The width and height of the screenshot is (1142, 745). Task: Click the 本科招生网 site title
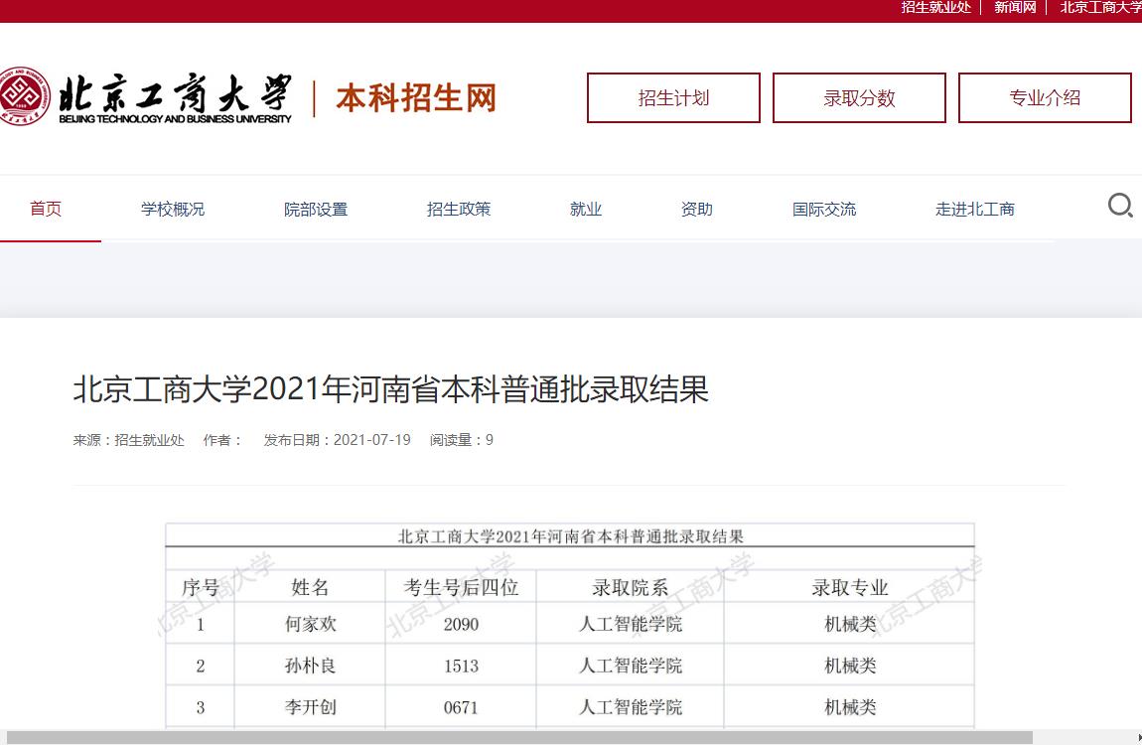point(416,97)
